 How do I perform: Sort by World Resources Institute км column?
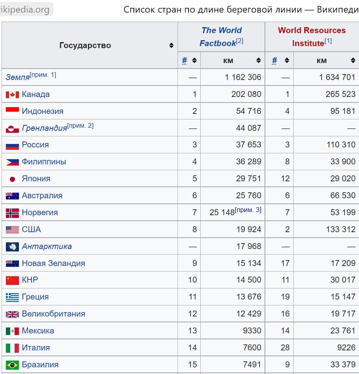point(353,61)
